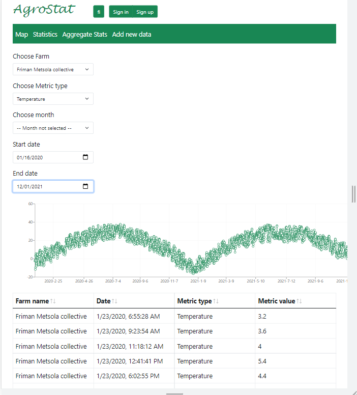Click the Metric type column header
This screenshot has width=357, height=395.
coord(215,301)
